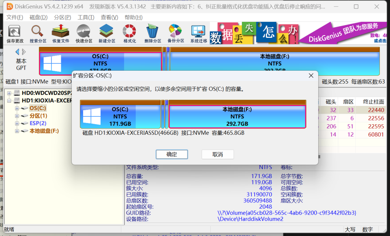390x236 pixels.
Task: Choose the 格式化 lifebuoy icon
Action: tap(129, 34)
